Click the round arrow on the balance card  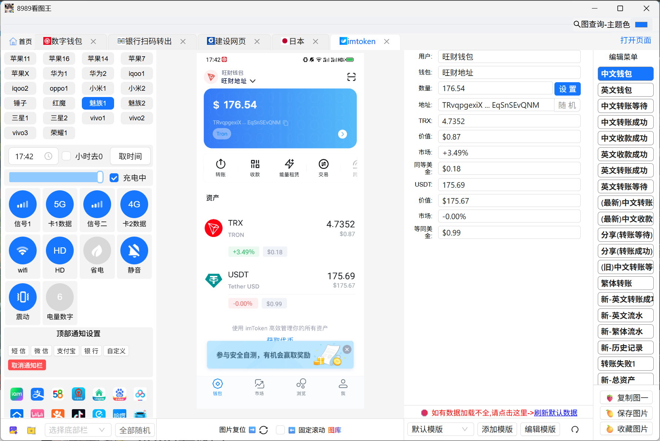tap(343, 134)
